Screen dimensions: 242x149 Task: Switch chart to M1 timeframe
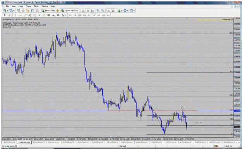point(70,15)
